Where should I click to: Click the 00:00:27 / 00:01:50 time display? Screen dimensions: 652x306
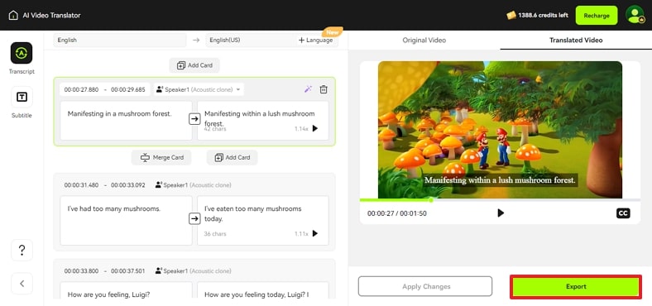click(396, 213)
